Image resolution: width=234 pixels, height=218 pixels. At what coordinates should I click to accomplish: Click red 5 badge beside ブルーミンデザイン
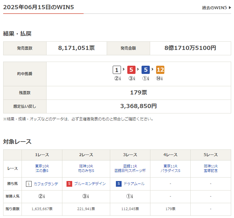tap(69, 184)
